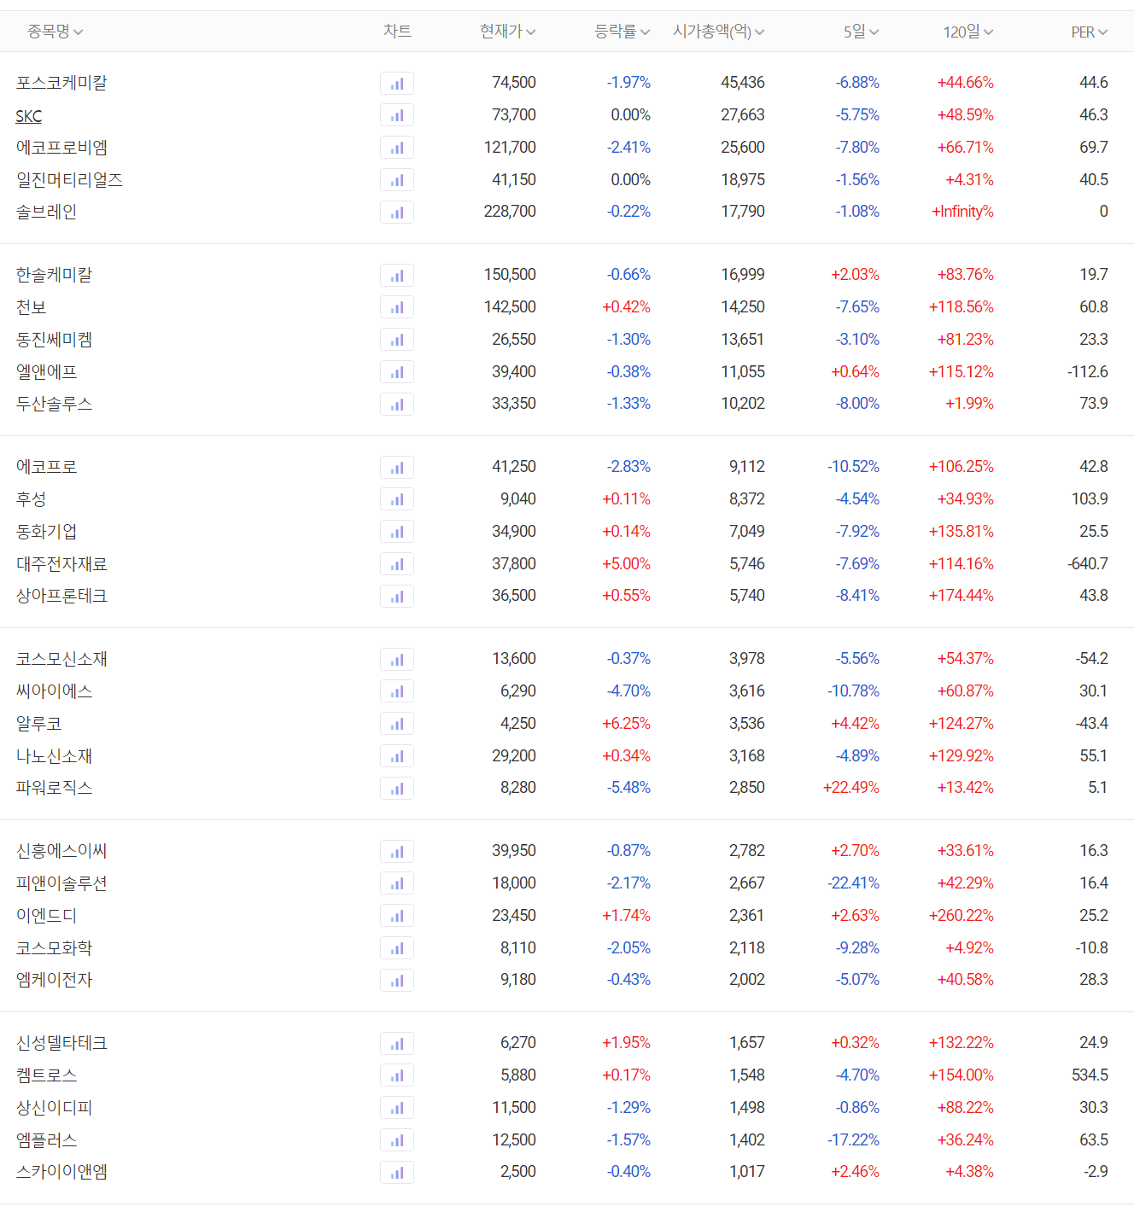Image resolution: width=1134 pixels, height=1212 pixels.
Task: View chart icon of 한솔케미칼
Action: point(397,275)
